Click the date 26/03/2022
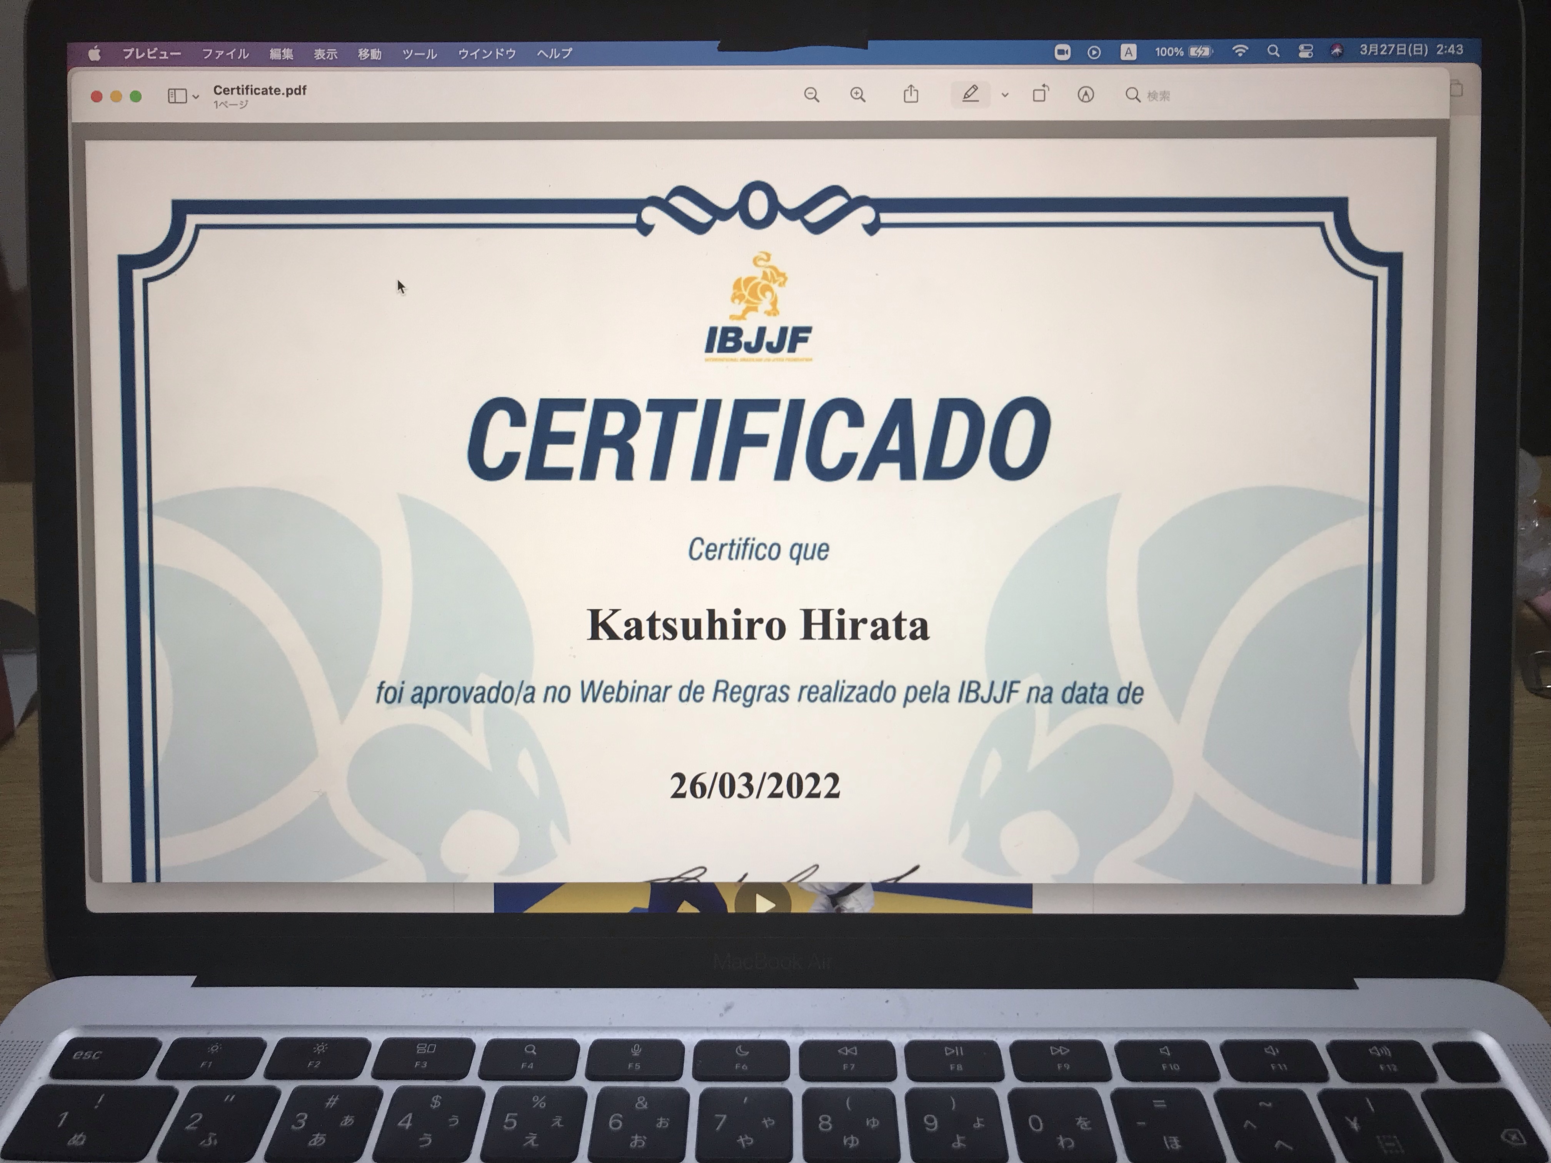 [755, 785]
